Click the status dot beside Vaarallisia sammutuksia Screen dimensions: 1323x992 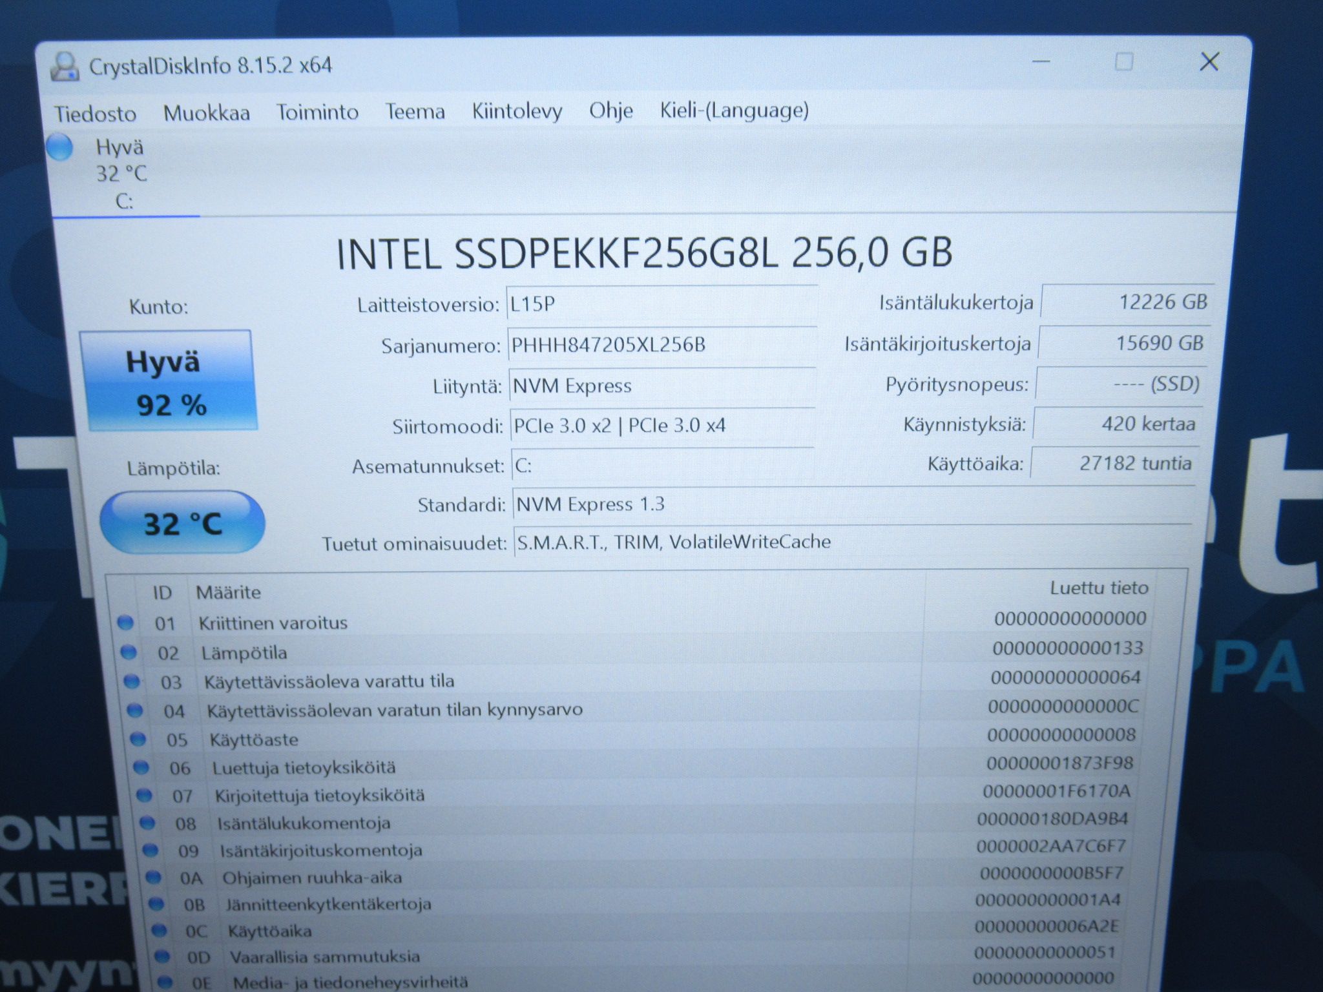[161, 956]
